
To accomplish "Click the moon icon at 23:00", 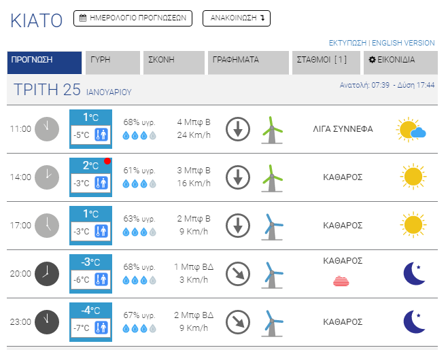I will (413, 321).
